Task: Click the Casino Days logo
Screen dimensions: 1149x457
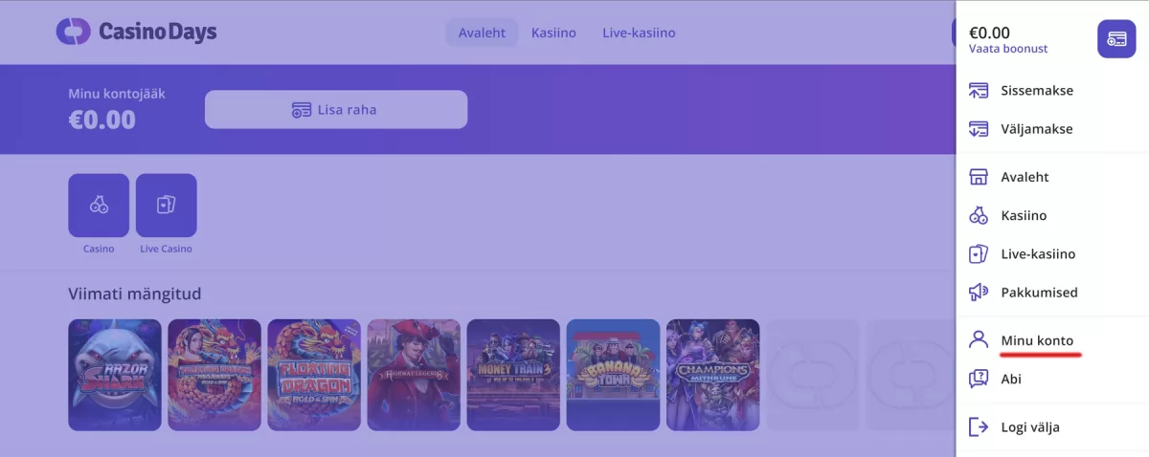Action: pos(137,32)
